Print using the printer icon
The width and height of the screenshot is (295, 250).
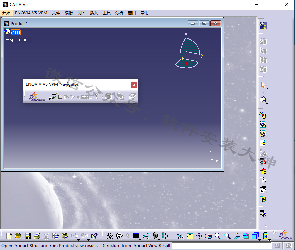coord(37,236)
